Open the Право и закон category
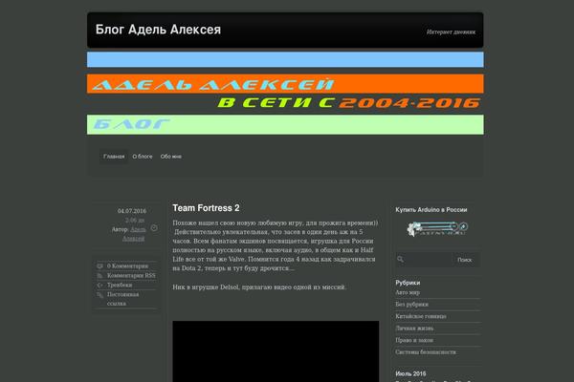 tap(414, 340)
